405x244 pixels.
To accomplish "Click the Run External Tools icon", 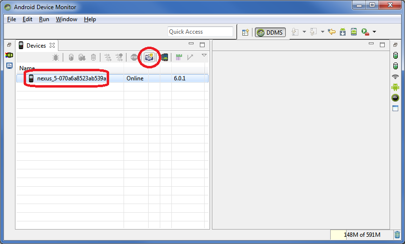I will pyautogui.click(x=365, y=32).
